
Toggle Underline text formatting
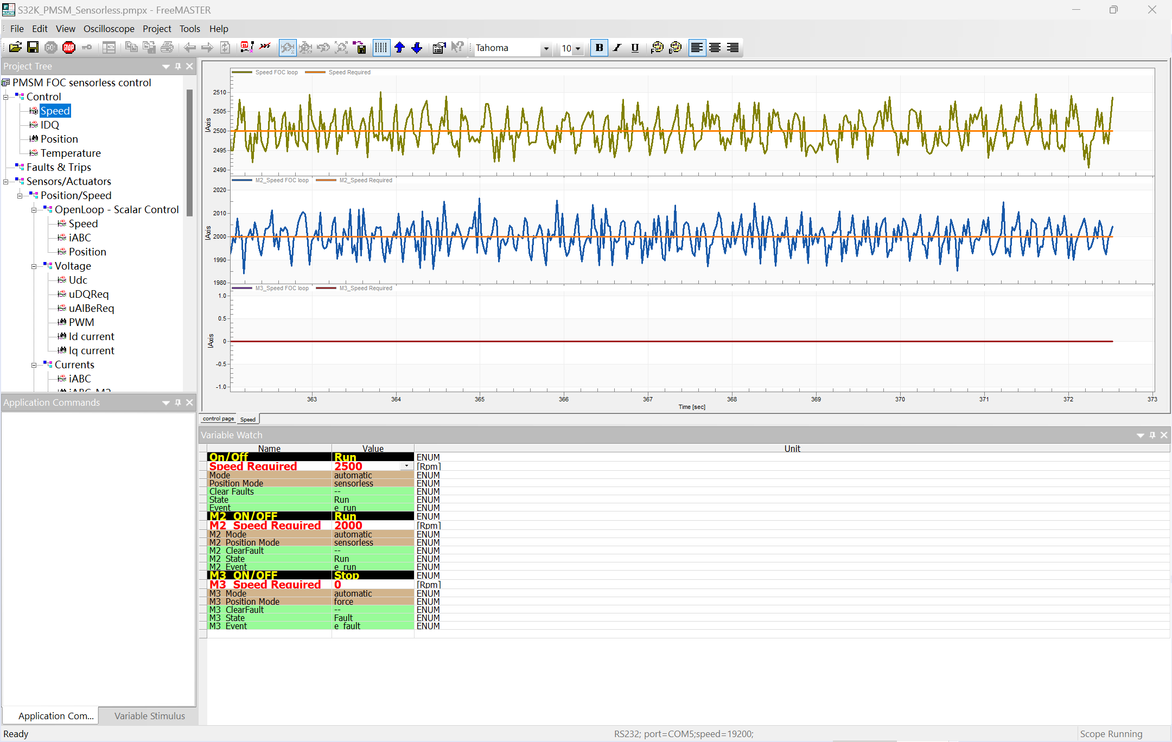click(x=635, y=48)
